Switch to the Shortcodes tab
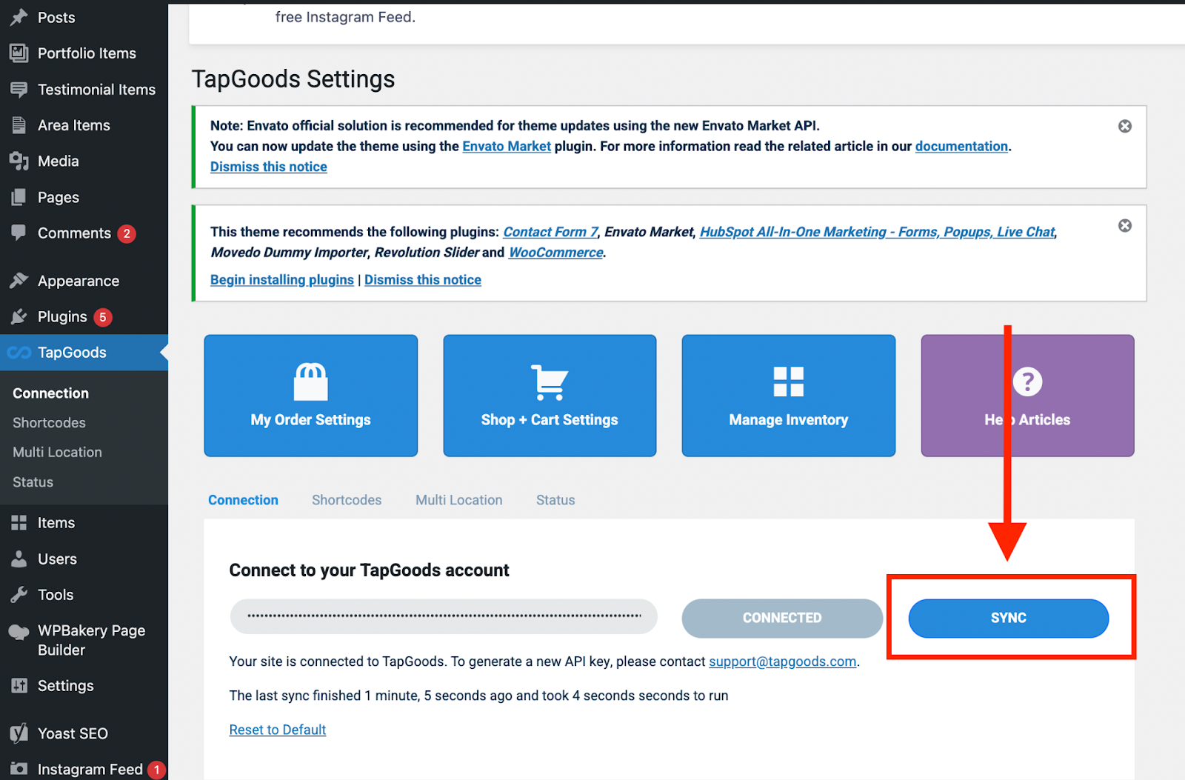 (x=347, y=500)
